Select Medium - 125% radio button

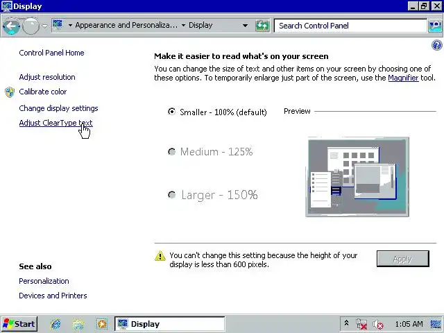pos(171,152)
